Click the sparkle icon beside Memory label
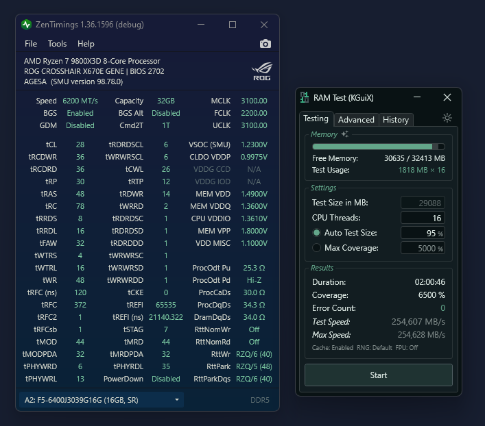Image resolution: width=485 pixels, height=426 pixels. (345, 134)
